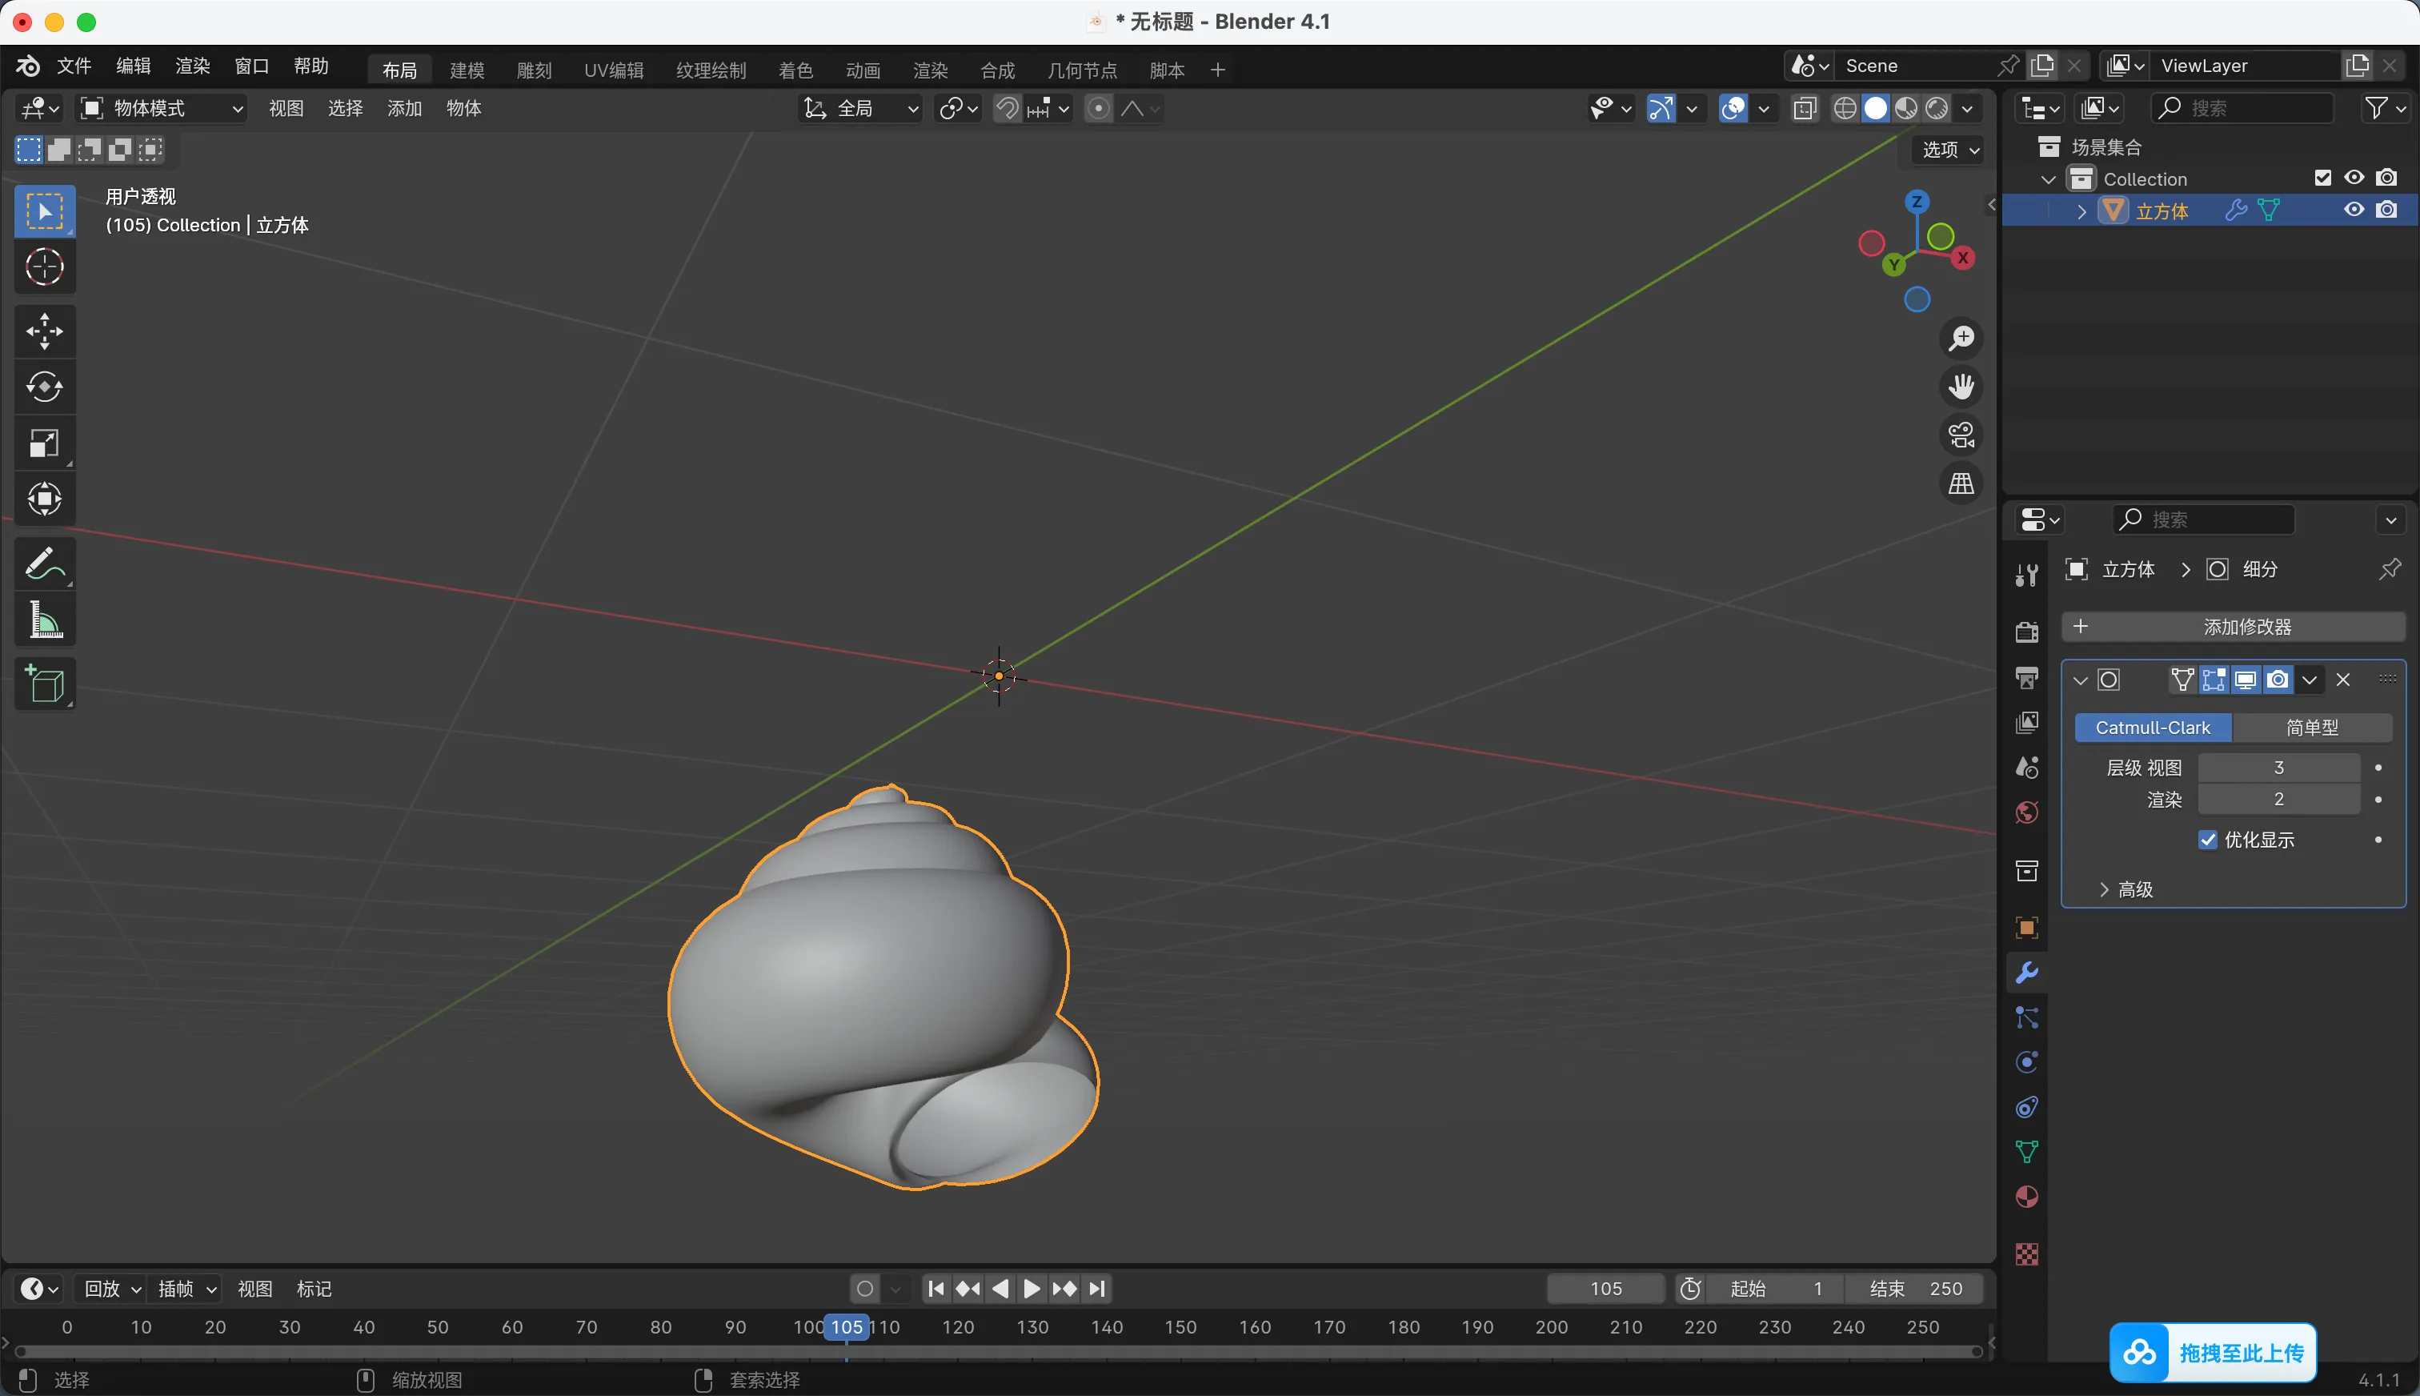This screenshot has width=2420, height=1396.
Task: Switch to the 雕刻 workspace tab
Action: point(534,70)
